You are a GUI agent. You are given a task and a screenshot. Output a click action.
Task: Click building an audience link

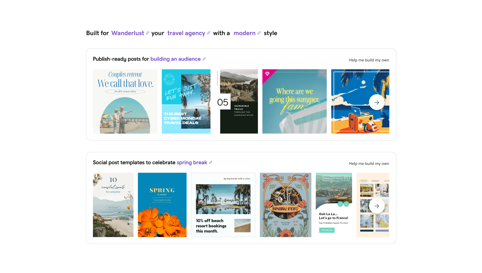175,59
